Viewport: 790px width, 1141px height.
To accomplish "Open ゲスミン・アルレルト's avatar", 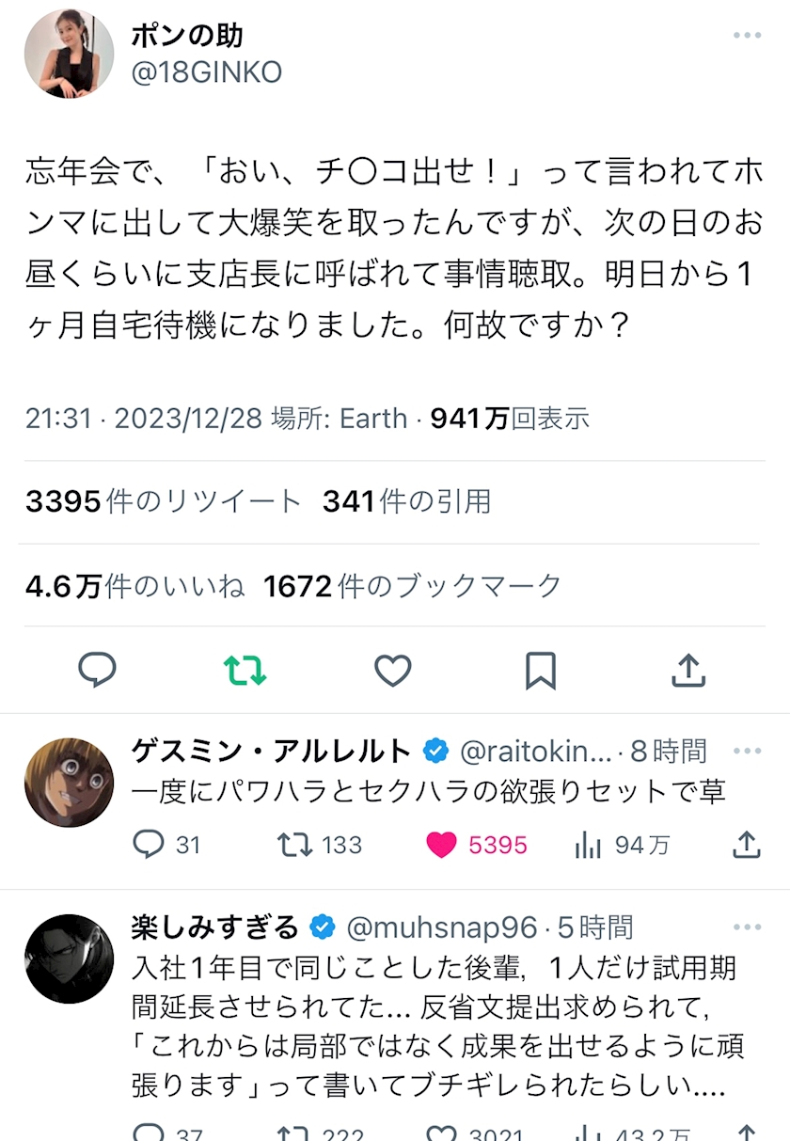I will click(x=69, y=782).
